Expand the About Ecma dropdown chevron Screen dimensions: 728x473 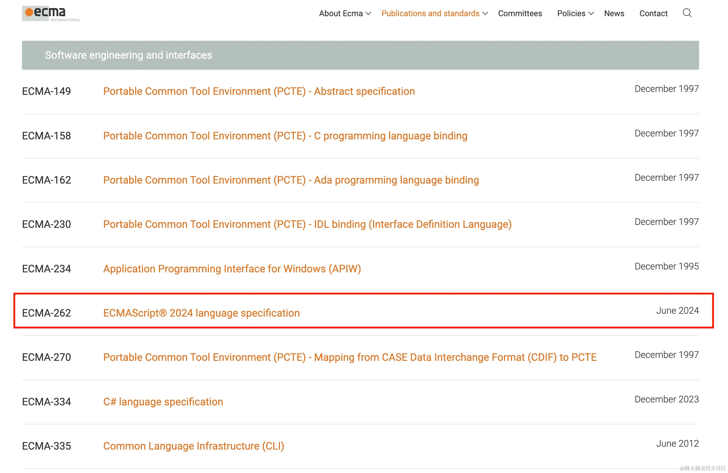[369, 14]
